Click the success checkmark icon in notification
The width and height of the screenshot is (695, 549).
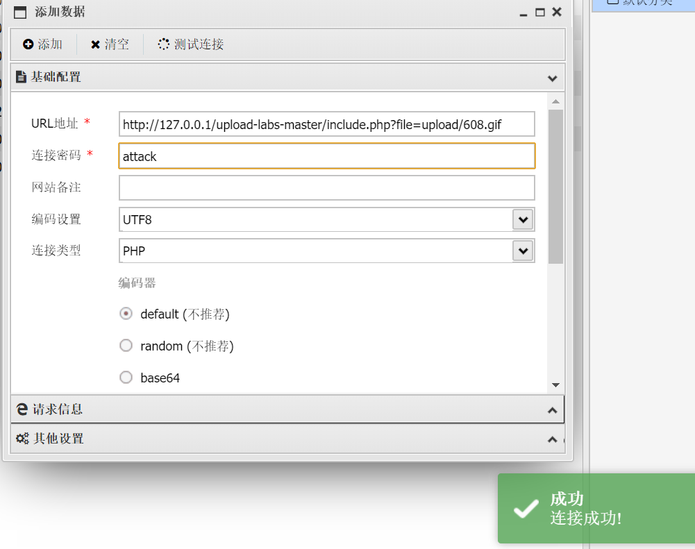pos(526,509)
